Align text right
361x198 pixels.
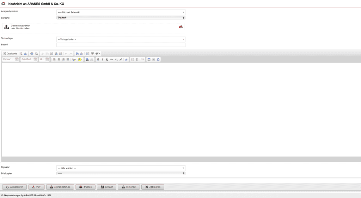(63, 59)
